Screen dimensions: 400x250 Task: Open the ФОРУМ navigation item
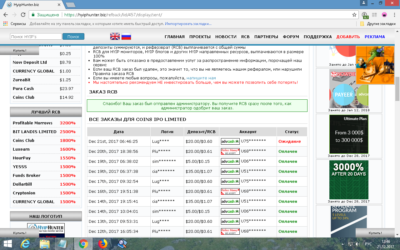click(x=291, y=37)
